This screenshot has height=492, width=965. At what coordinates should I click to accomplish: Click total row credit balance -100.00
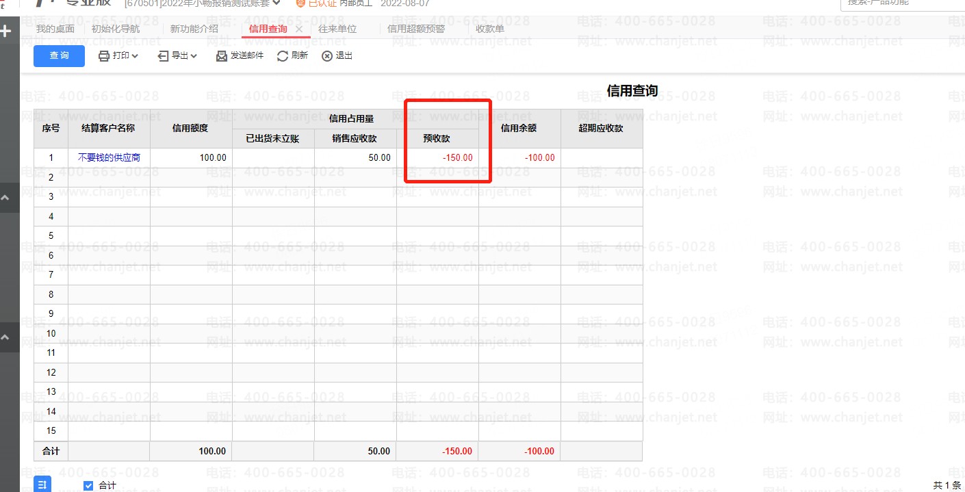pyautogui.click(x=519, y=451)
